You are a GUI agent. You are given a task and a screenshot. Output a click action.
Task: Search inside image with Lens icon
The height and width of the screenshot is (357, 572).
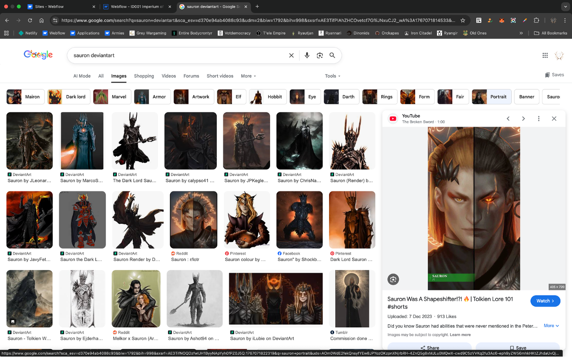pyautogui.click(x=393, y=279)
